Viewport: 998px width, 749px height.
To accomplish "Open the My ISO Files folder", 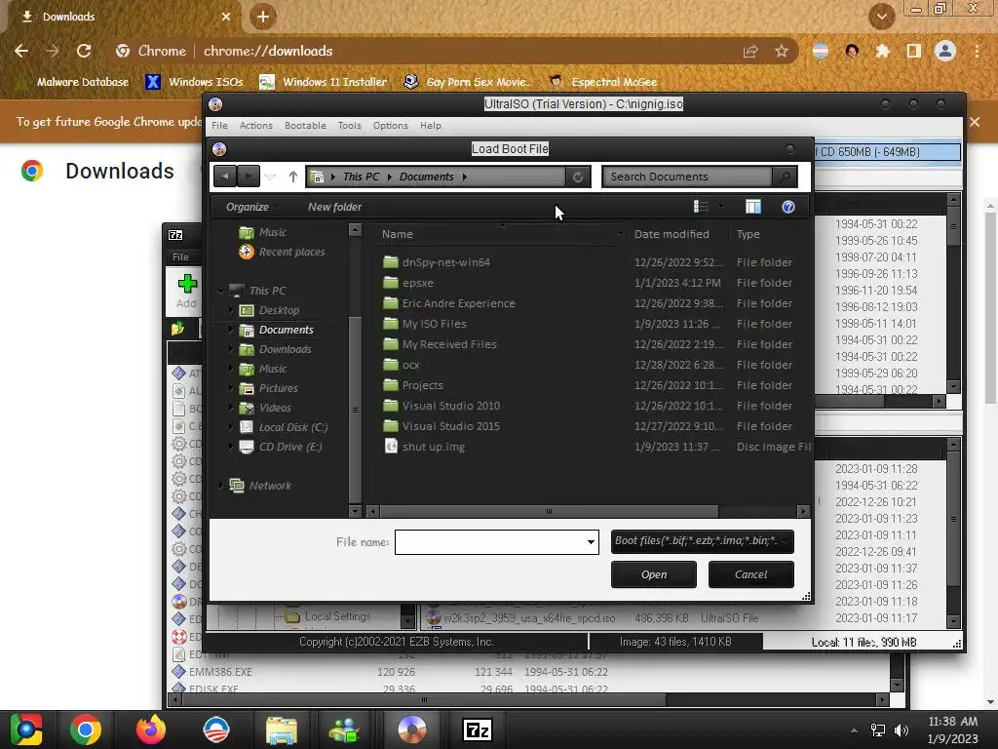I will click(x=434, y=324).
